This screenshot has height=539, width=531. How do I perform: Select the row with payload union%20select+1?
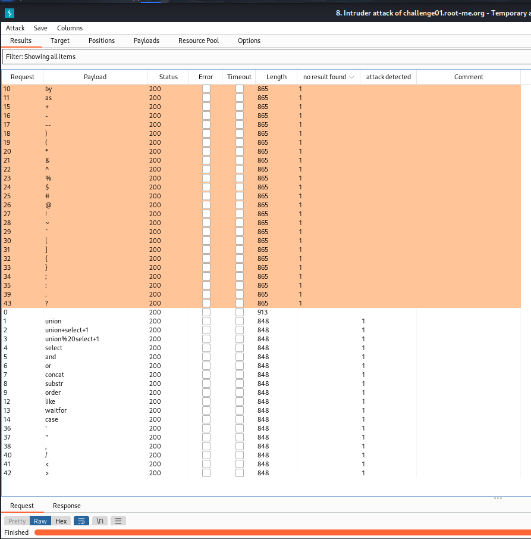(x=261, y=339)
